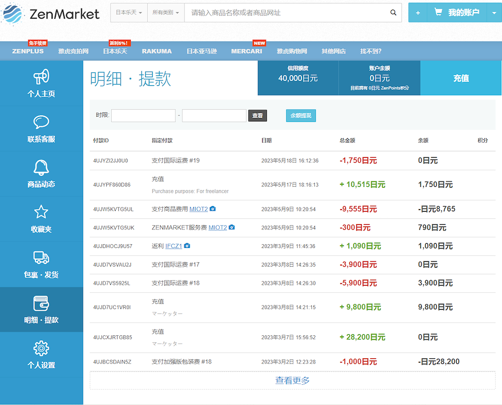Viewport: 502px width, 405px height.
Task: Open 个人主页 megaphone icon in sidebar
Action: (x=41, y=76)
